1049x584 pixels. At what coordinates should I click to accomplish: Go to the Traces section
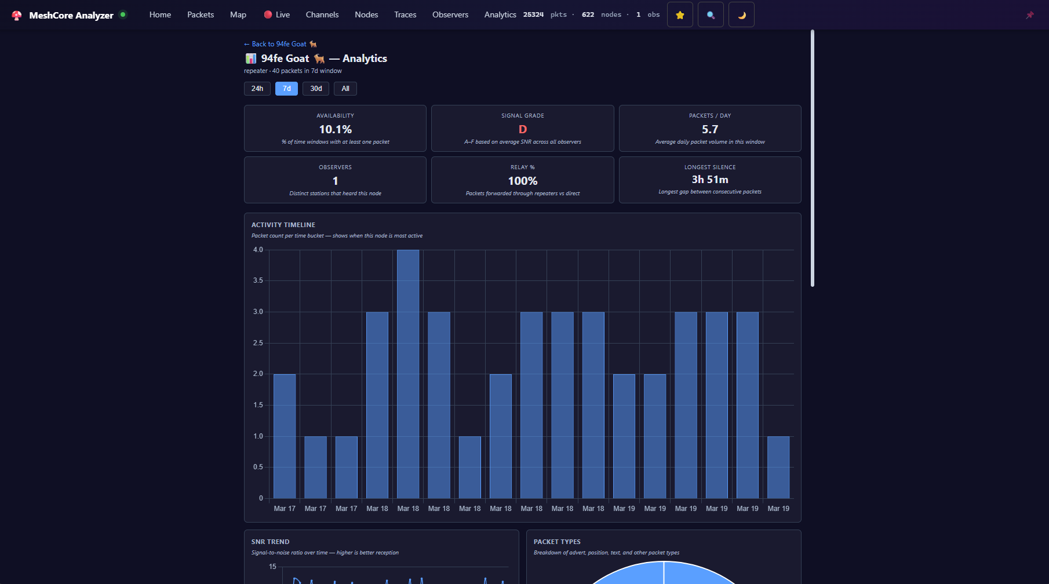[x=405, y=14]
